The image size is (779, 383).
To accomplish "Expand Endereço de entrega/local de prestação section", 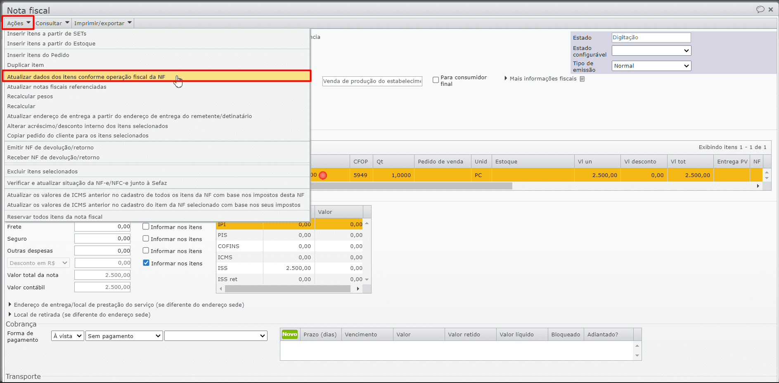I will (10, 305).
